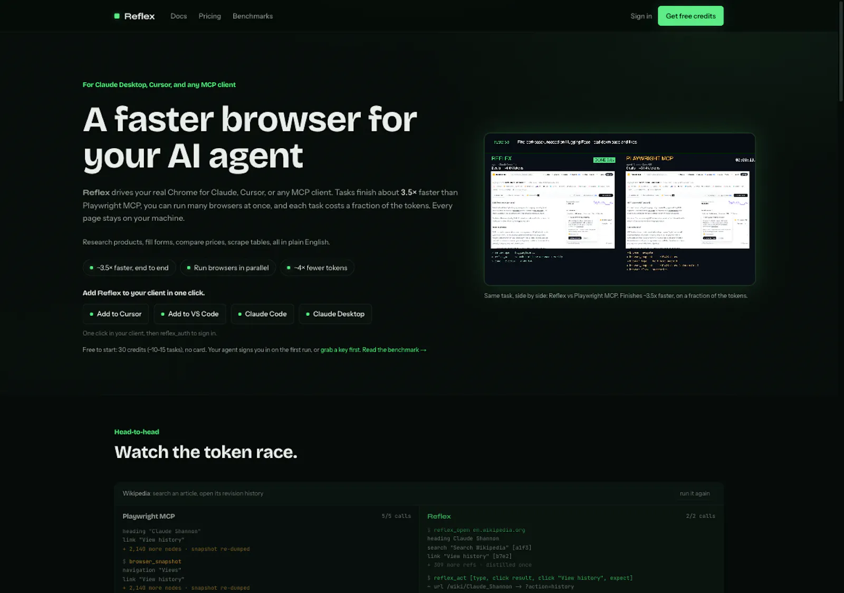Click the '$ reflex_act' command line

[x=530, y=578]
